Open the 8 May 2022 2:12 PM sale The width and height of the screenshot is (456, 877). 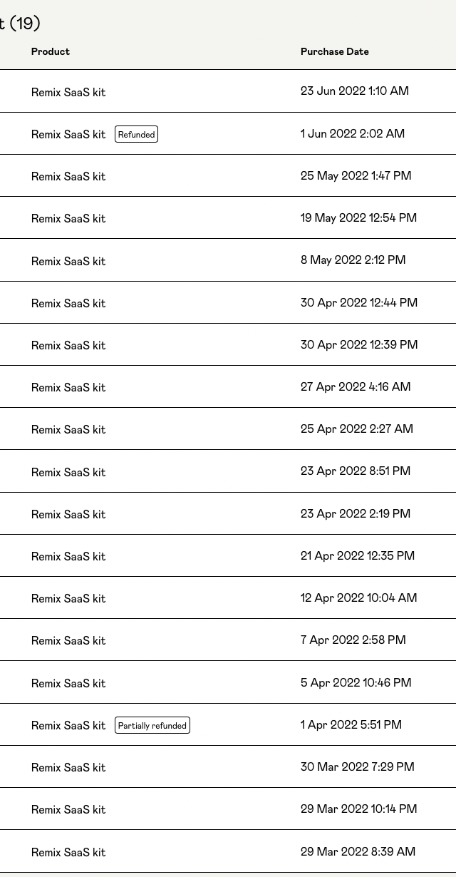tap(228, 260)
